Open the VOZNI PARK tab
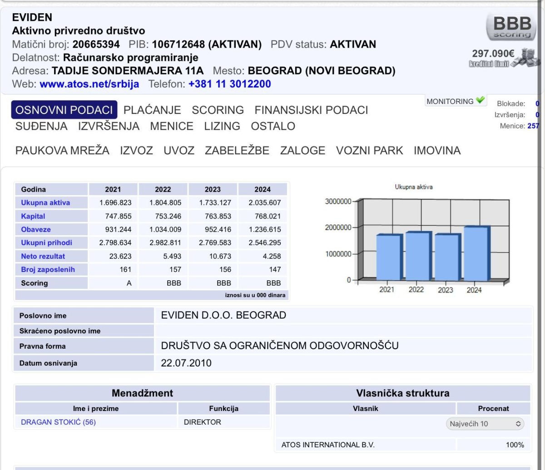The width and height of the screenshot is (545, 470). (369, 150)
